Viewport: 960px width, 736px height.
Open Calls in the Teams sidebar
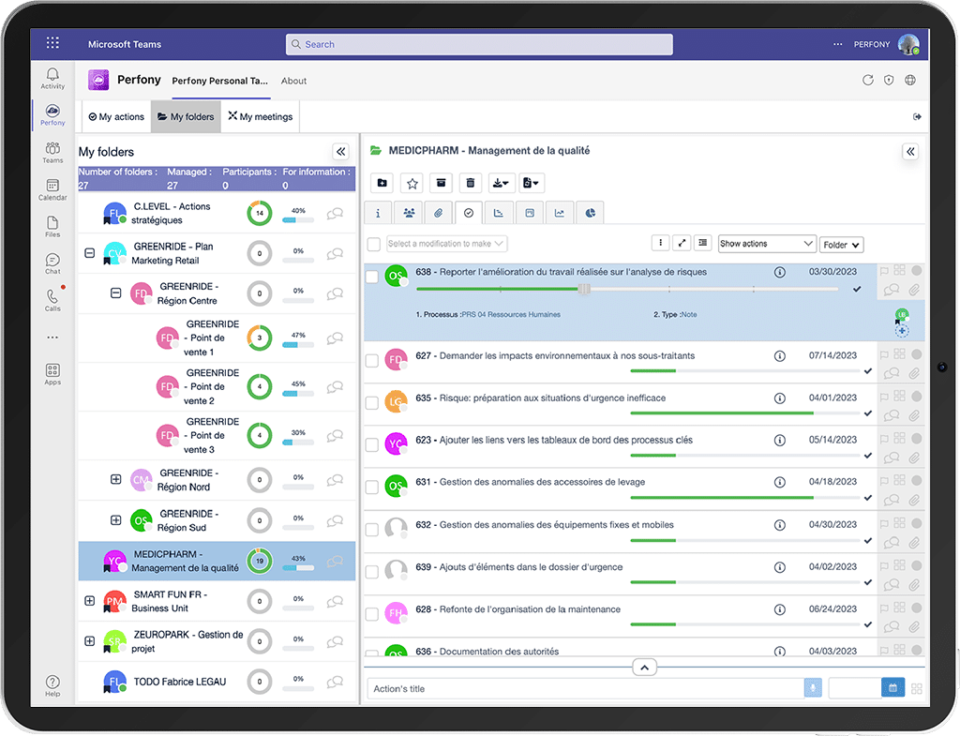point(52,299)
